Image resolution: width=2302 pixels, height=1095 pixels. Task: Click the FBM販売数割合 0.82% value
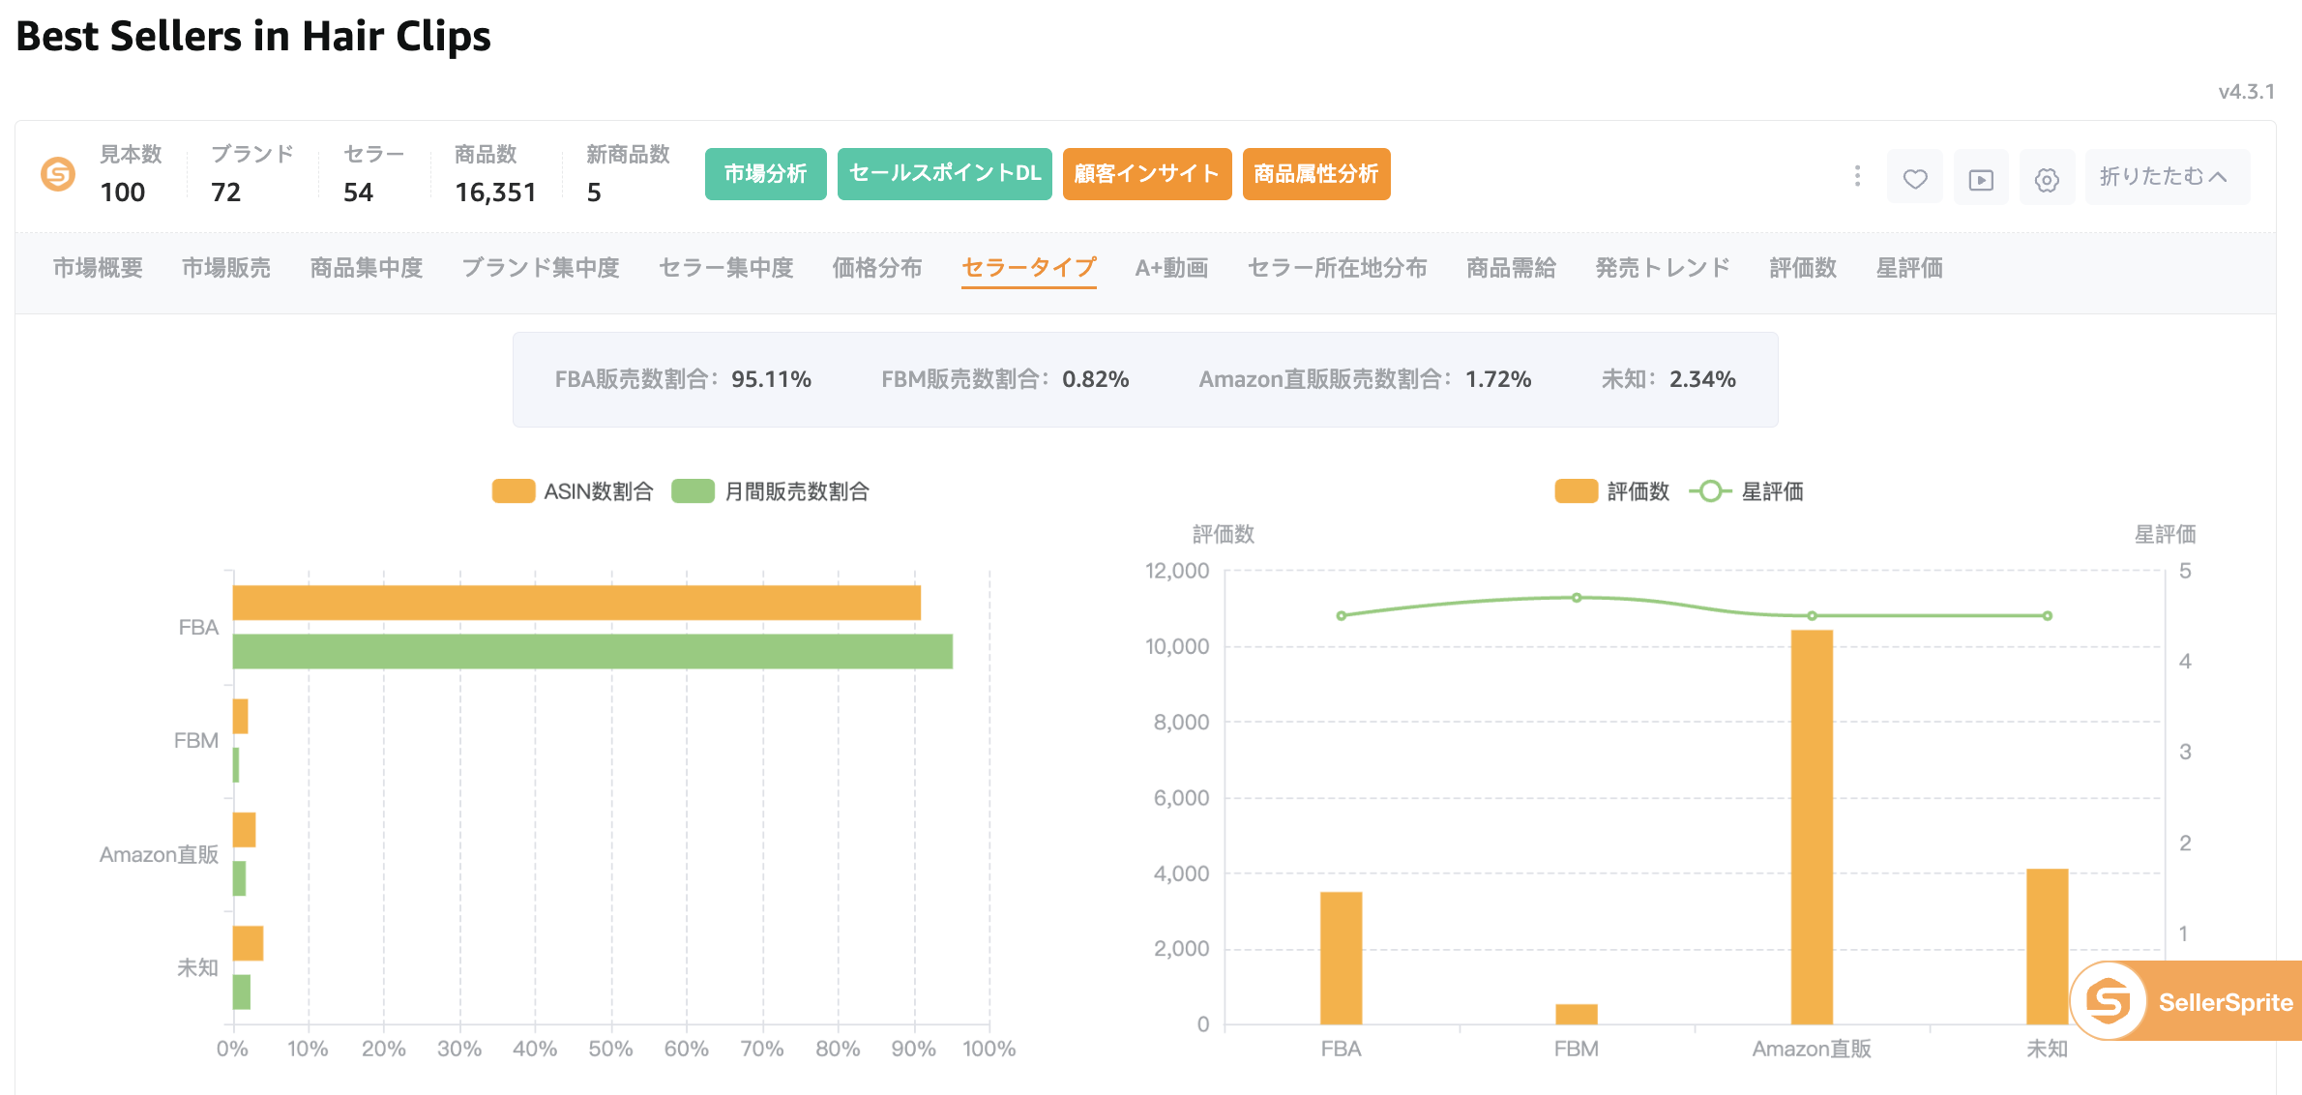point(1096,379)
